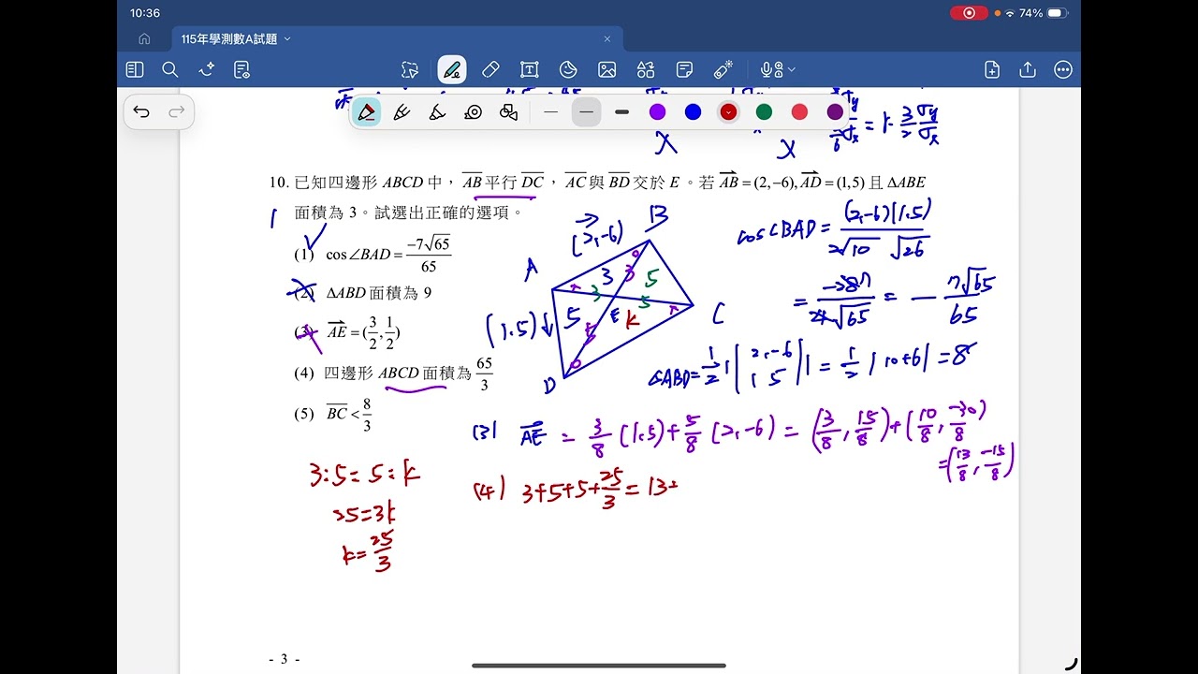1198x674 pixels.
Task: Pick the dark purple pen color
Action: click(x=835, y=112)
